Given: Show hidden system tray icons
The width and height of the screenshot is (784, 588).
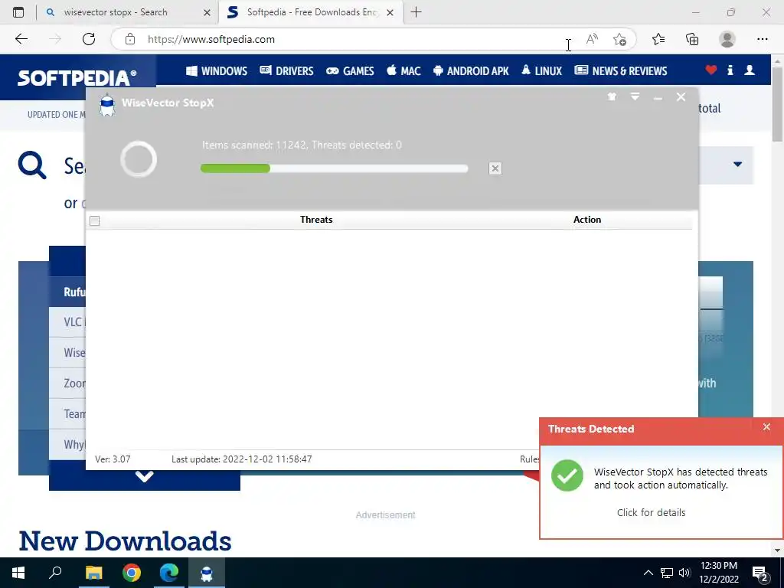Looking at the screenshot, I should click(x=648, y=573).
